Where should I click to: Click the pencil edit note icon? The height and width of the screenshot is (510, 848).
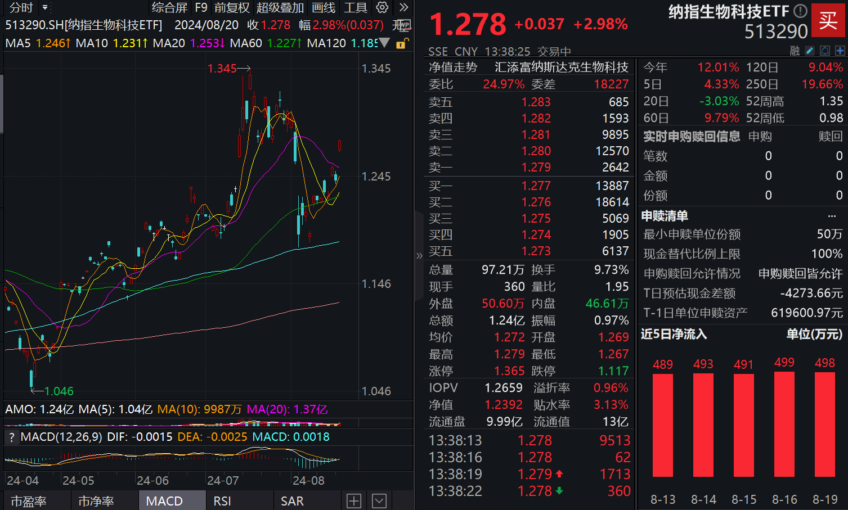(810, 51)
